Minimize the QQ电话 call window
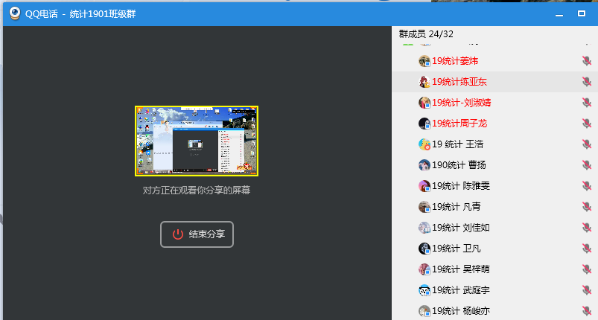 (559, 13)
